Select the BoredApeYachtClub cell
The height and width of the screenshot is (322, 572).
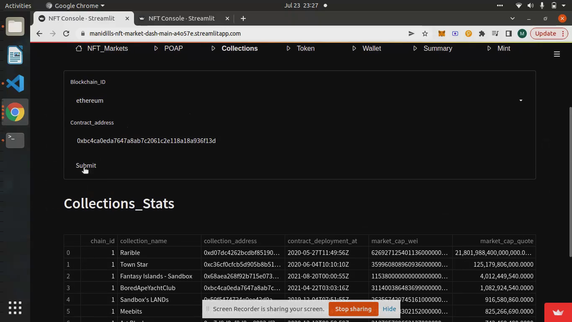160,288
